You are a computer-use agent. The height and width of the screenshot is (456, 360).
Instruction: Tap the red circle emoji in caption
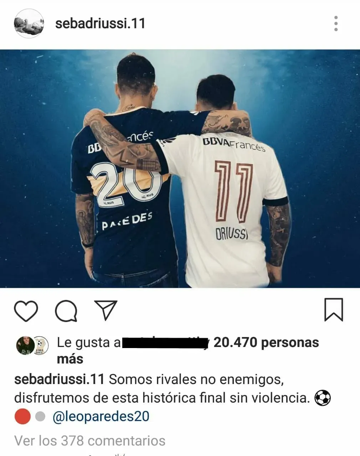tap(22, 416)
